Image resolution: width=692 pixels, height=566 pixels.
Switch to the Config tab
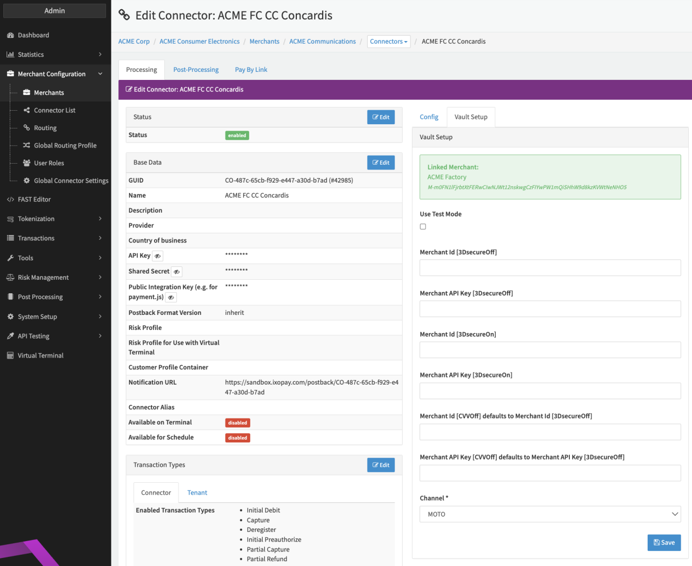pos(429,117)
